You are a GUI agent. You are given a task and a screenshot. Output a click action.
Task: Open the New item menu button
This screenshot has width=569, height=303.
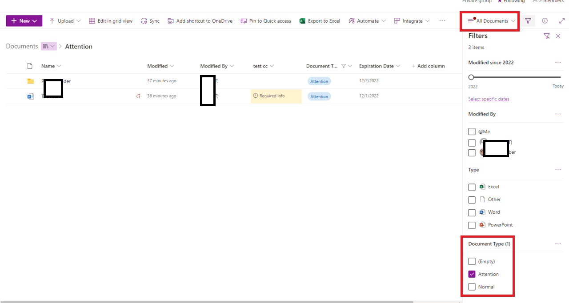(24, 21)
